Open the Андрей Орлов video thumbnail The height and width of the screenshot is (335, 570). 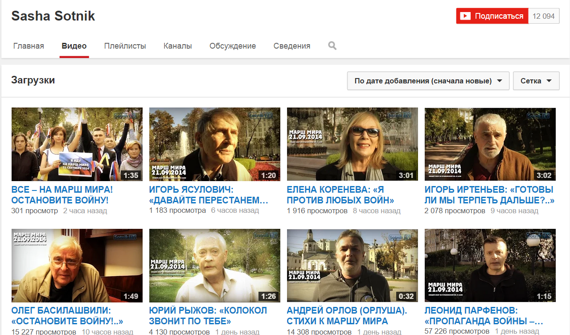click(x=352, y=265)
